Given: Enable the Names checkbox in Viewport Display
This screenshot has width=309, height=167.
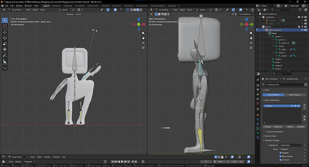Looking at the screenshot, I should point(280,149).
